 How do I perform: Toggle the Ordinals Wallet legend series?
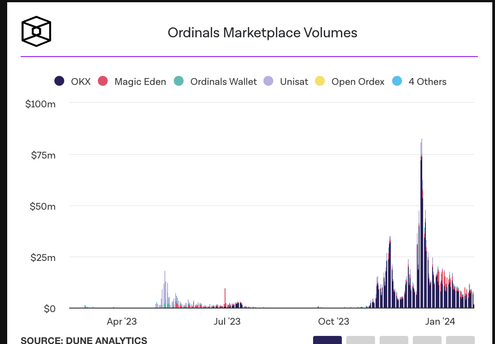pos(216,81)
